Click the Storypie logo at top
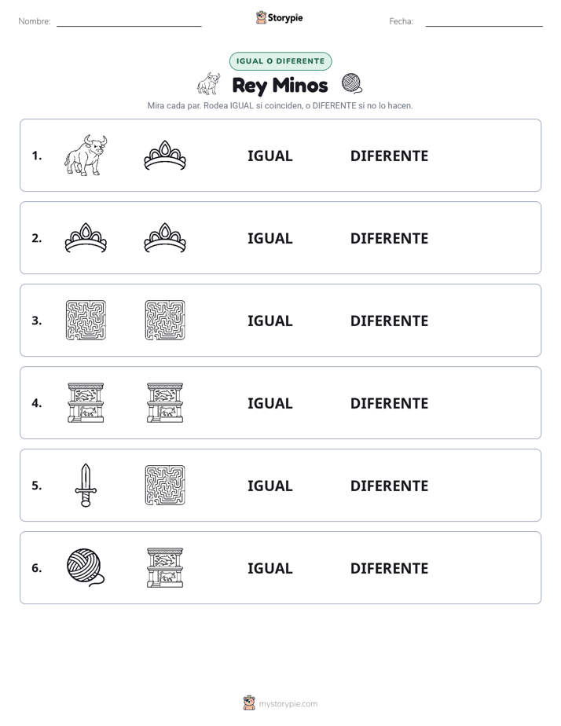The width and height of the screenshot is (561, 726). 280,17
